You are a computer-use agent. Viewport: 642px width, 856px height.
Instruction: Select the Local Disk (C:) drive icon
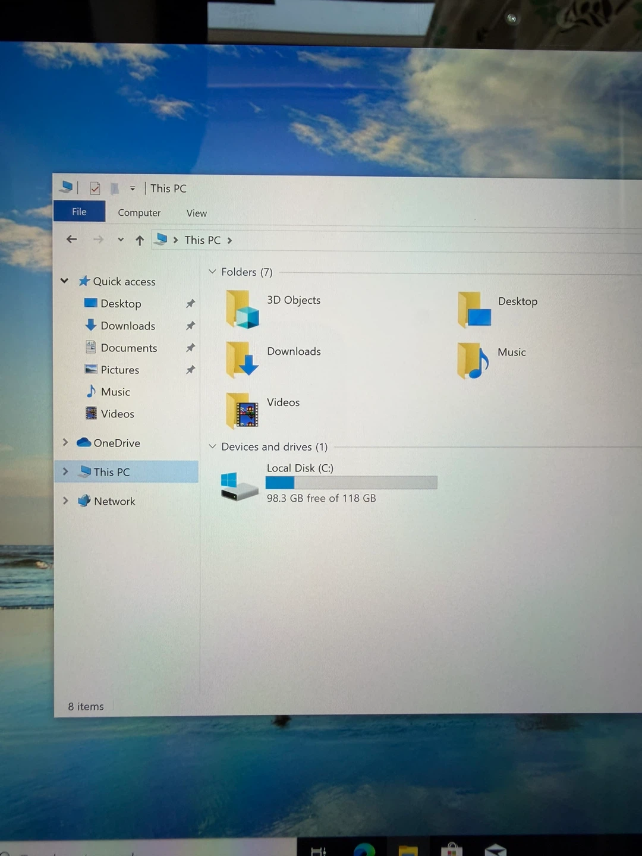click(239, 486)
